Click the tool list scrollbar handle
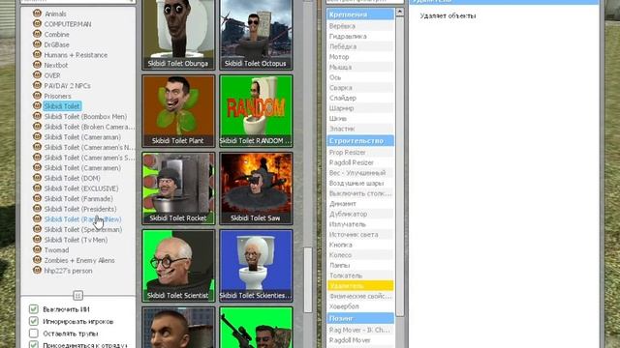 (x=400, y=166)
